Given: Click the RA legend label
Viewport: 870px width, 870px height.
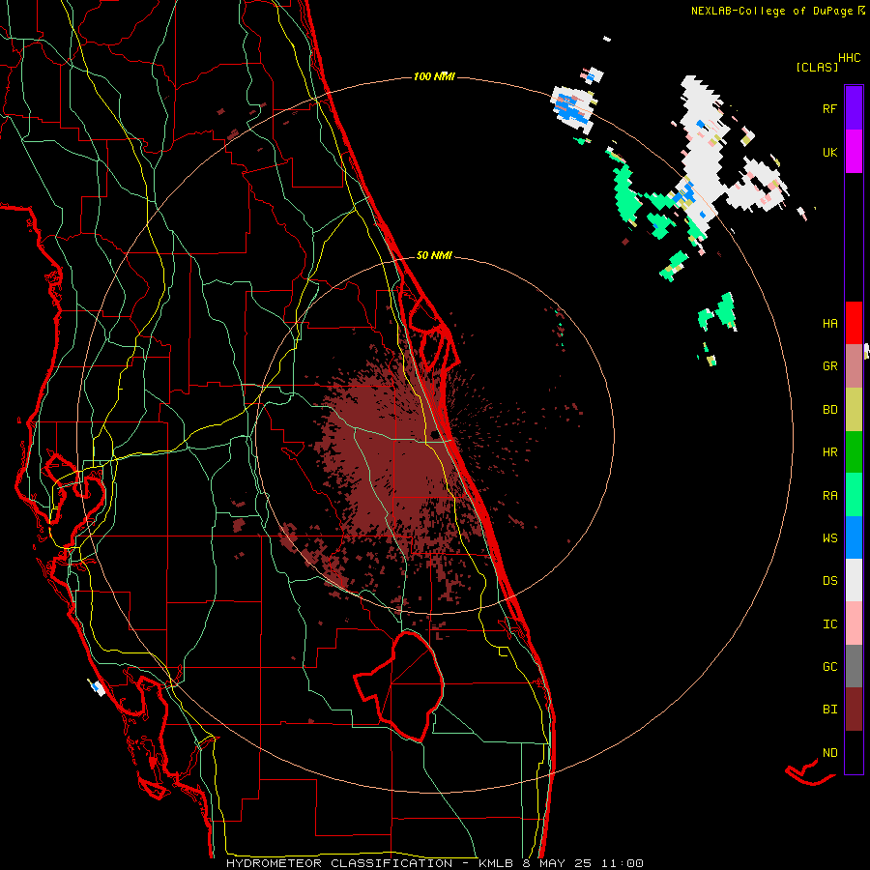Looking at the screenshot, I should (x=829, y=496).
